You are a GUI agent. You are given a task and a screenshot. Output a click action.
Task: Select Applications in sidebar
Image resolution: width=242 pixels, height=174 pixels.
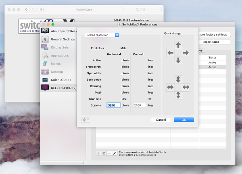[x=58, y=55]
